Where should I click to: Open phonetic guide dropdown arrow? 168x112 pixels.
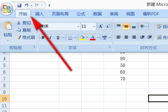(x=110, y=38)
